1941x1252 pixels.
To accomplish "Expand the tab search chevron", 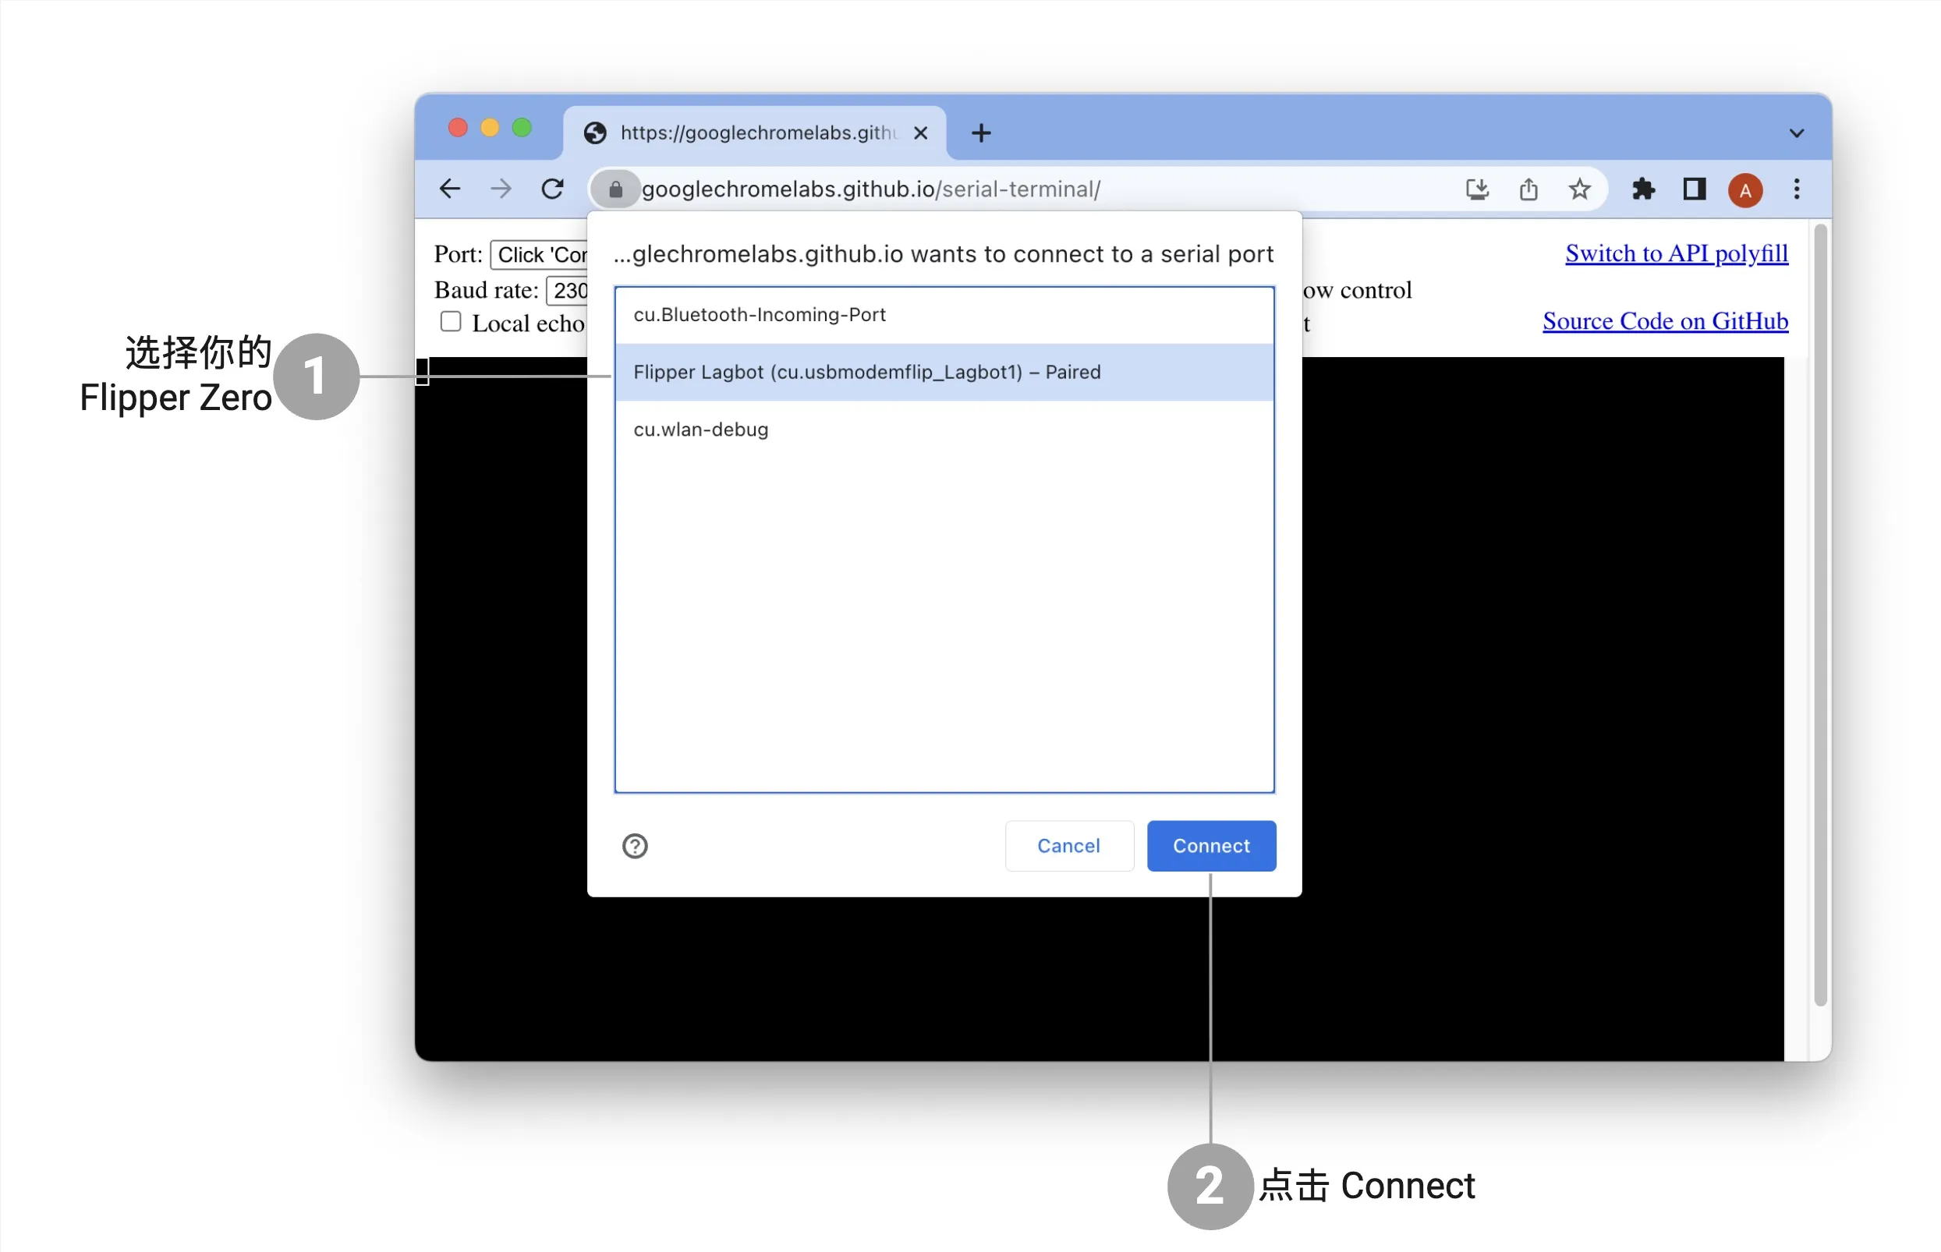I will click(x=1797, y=133).
